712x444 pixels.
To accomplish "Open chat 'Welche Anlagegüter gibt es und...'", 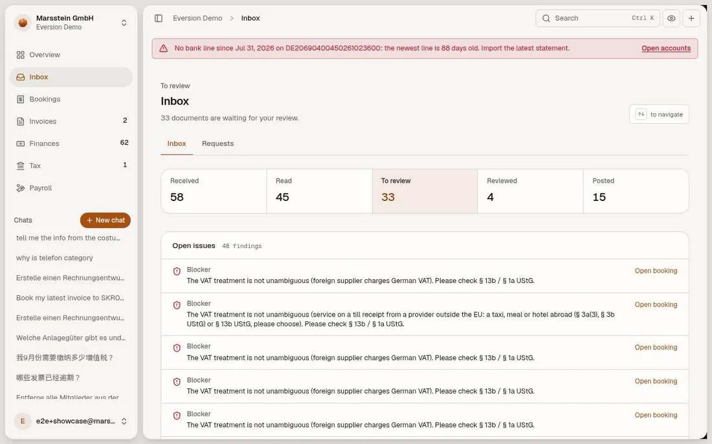I will click(71, 337).
